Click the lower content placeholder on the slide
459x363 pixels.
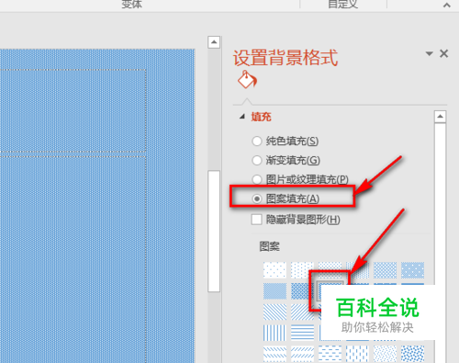pyautogui.click(x=73, y=260)
